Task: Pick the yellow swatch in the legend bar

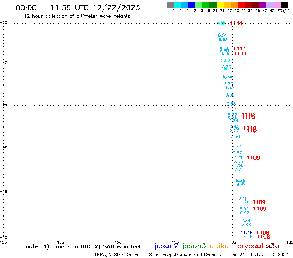Action: [220, 5]
